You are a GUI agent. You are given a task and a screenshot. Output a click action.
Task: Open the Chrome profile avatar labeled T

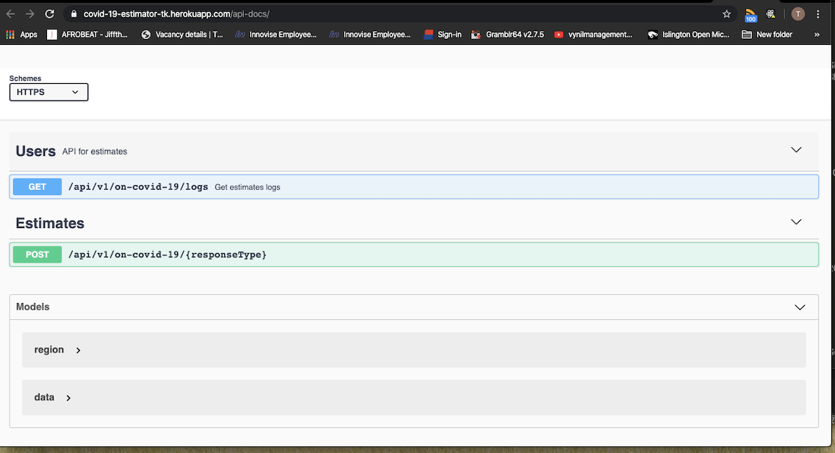coord(798,13)
